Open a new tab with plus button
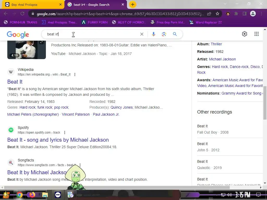 (133, 4)
